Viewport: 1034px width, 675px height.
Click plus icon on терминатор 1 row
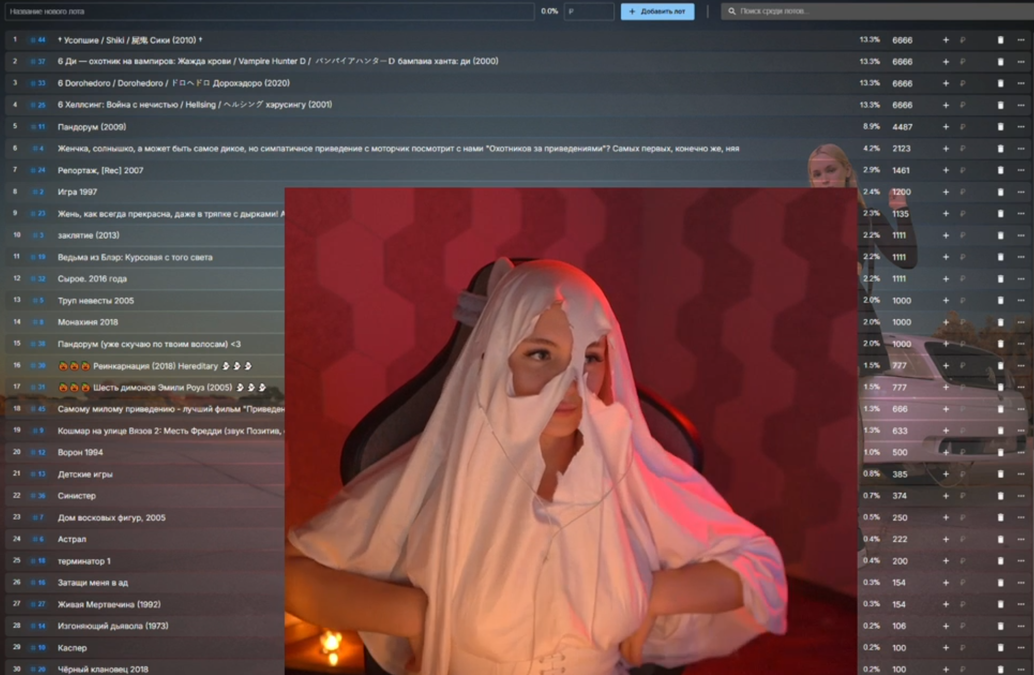tap(945, 561)
